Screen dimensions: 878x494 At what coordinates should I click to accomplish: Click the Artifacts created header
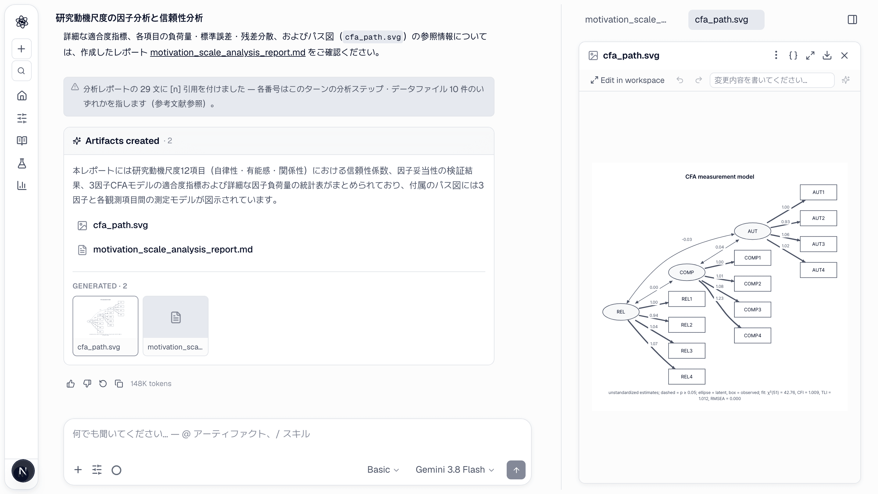click(x=279, y=141)
